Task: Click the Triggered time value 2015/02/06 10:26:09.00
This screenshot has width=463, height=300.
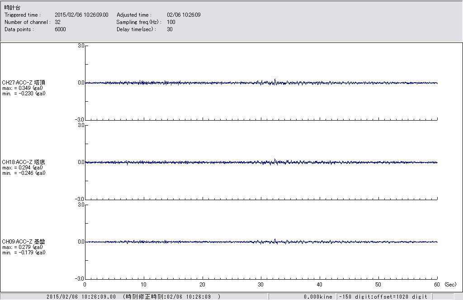Action: click(85, 15)
